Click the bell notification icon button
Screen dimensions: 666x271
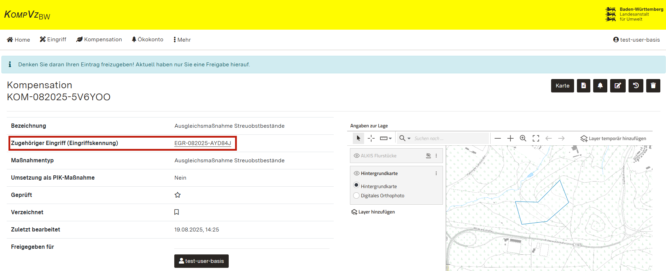point(600,86)
